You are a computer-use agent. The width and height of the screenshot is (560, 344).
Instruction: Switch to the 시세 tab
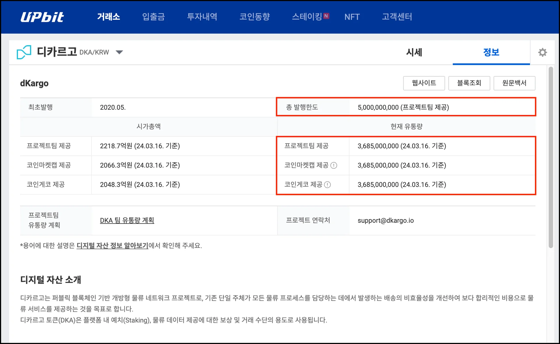point(414,53)
